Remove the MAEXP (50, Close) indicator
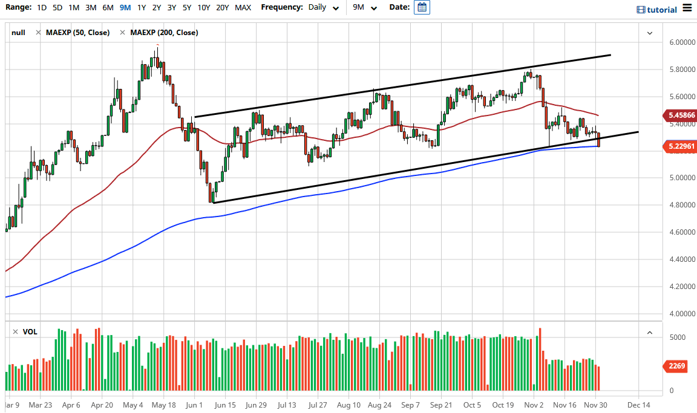This screenshot has height=413, width=697. 38,32
